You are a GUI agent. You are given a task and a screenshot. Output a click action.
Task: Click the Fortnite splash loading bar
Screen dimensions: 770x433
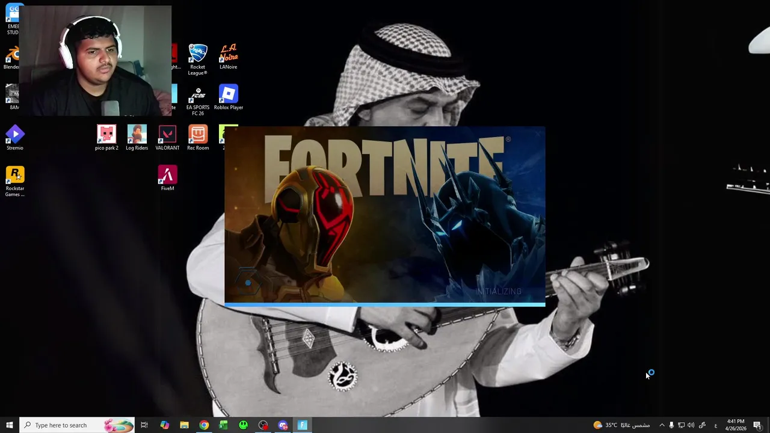point(385,304)
